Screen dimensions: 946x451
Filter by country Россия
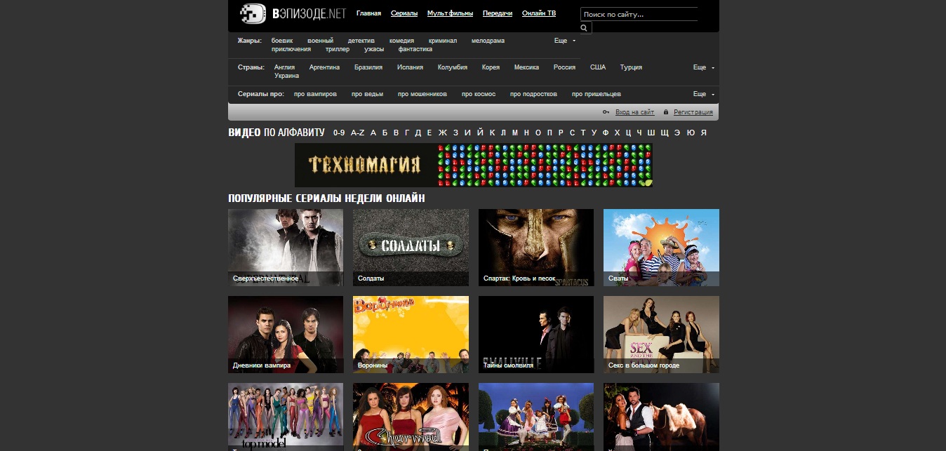[564, 67]
